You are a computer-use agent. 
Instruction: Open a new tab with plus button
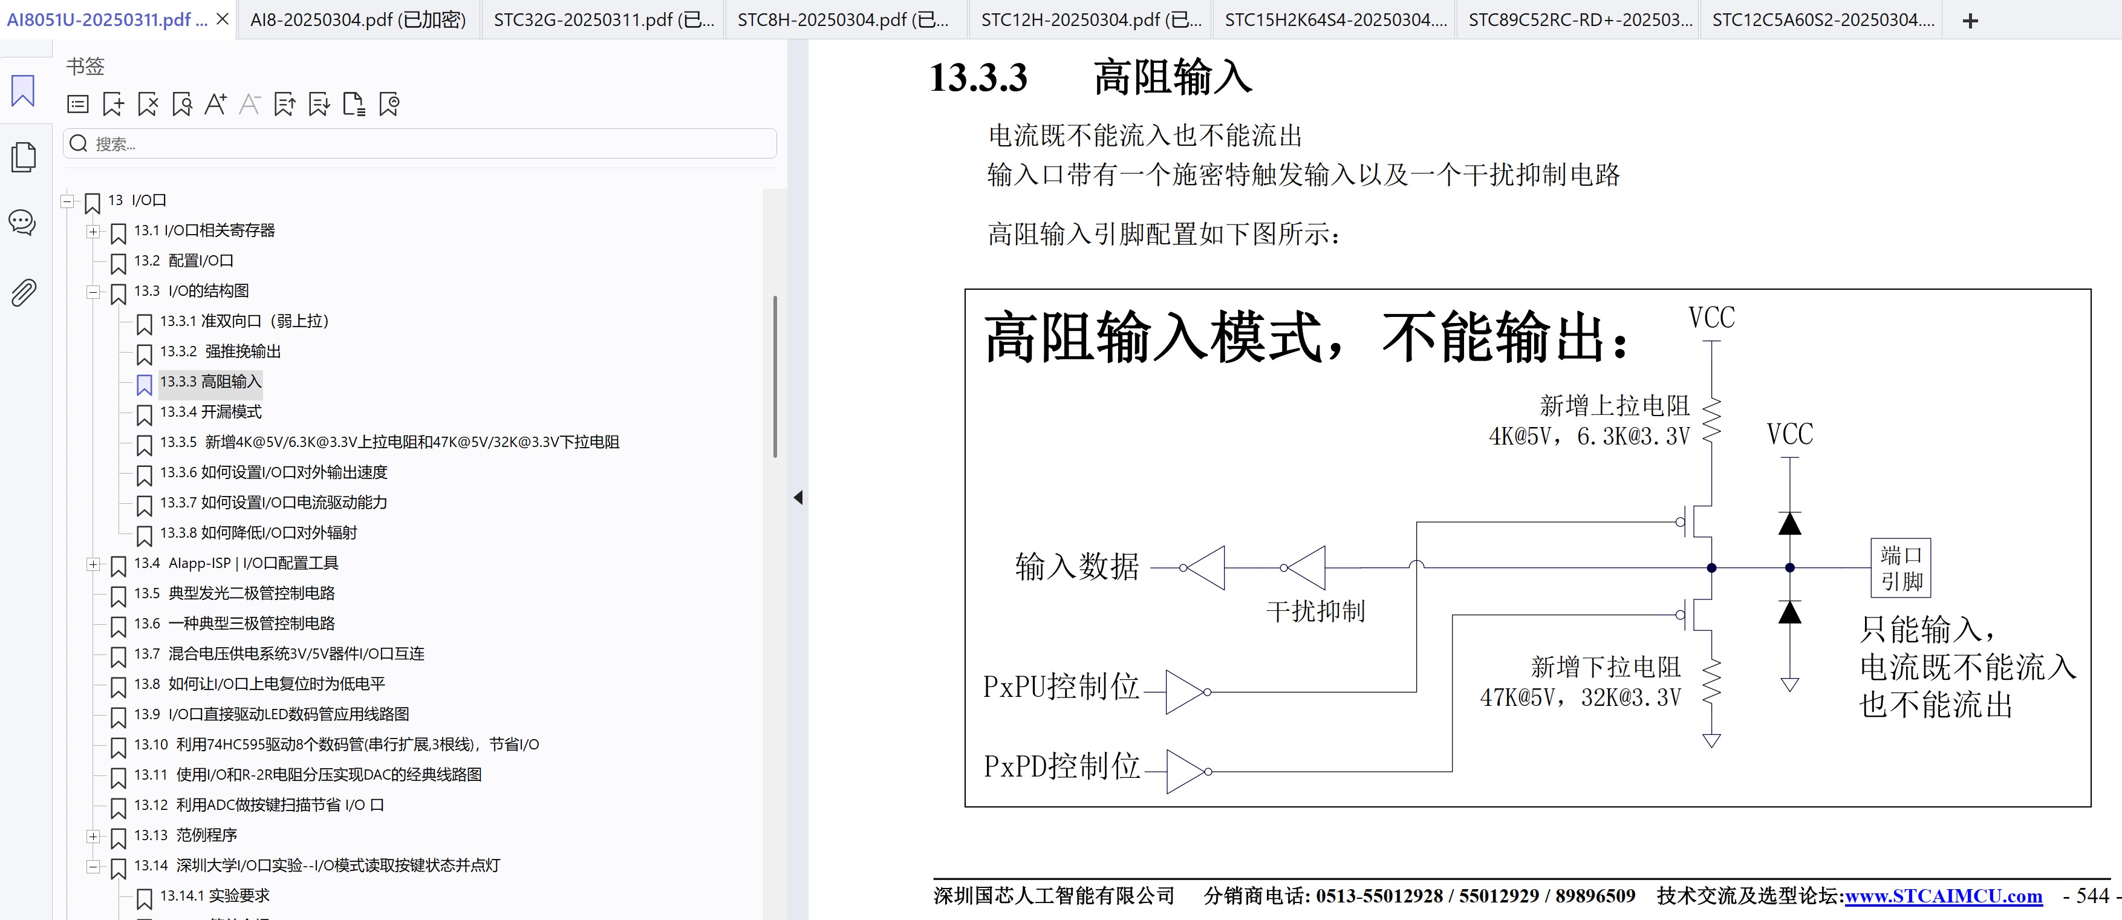1970,21
